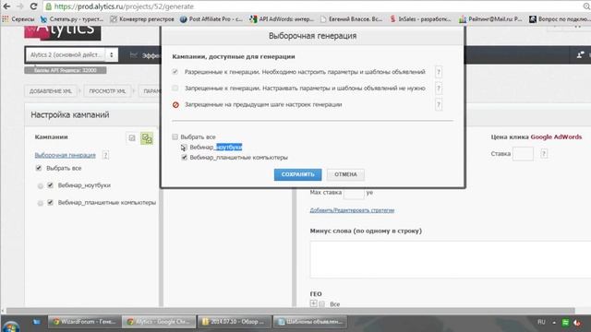Screen dimensions: 591x332
Task: Open the Post Affiliate Pro bookmark
Action: click(211, 18)
